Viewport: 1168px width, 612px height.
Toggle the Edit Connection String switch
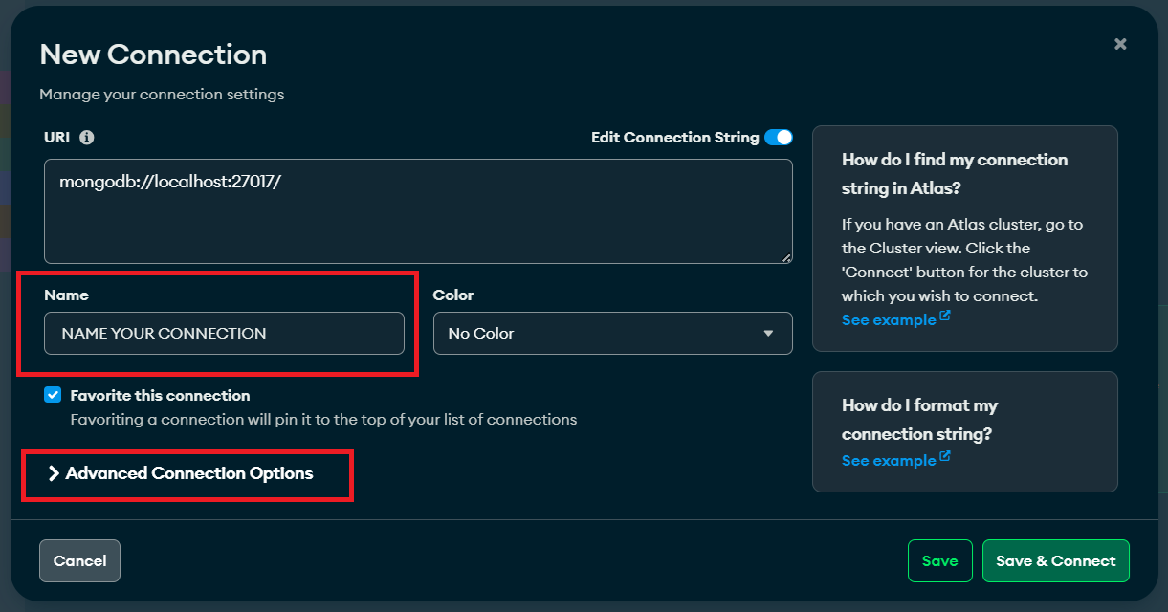[778, 138]
